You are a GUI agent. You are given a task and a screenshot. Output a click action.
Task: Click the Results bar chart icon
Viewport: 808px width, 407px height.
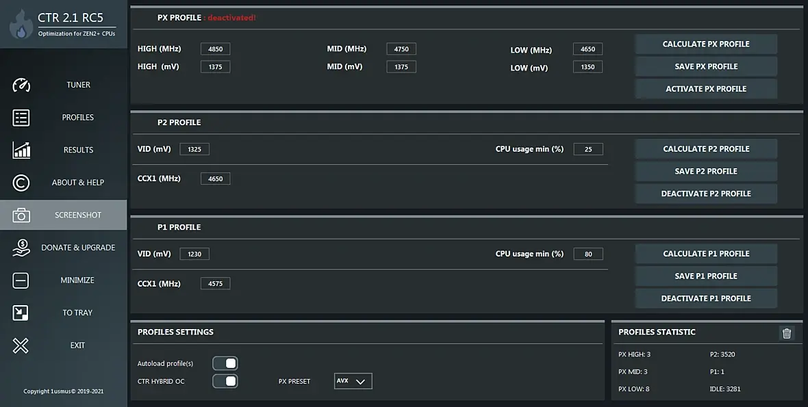tap(21, 150)
